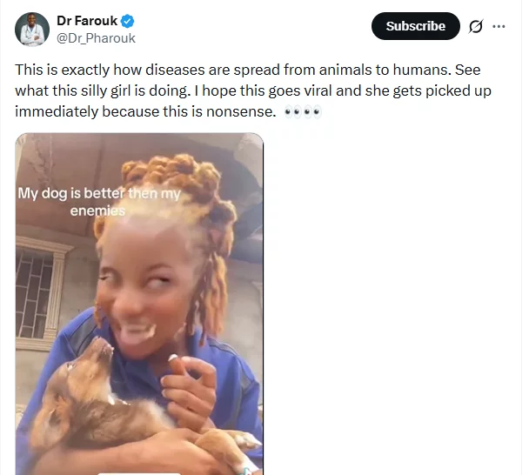Open Dr Farouk's profile picture
The image size is (529, 475).
point(32,29)
